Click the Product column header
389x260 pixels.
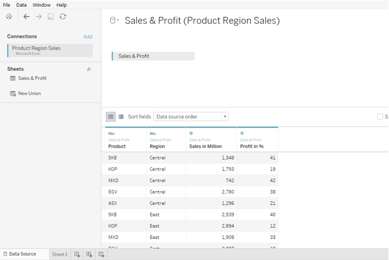[117, 146]
